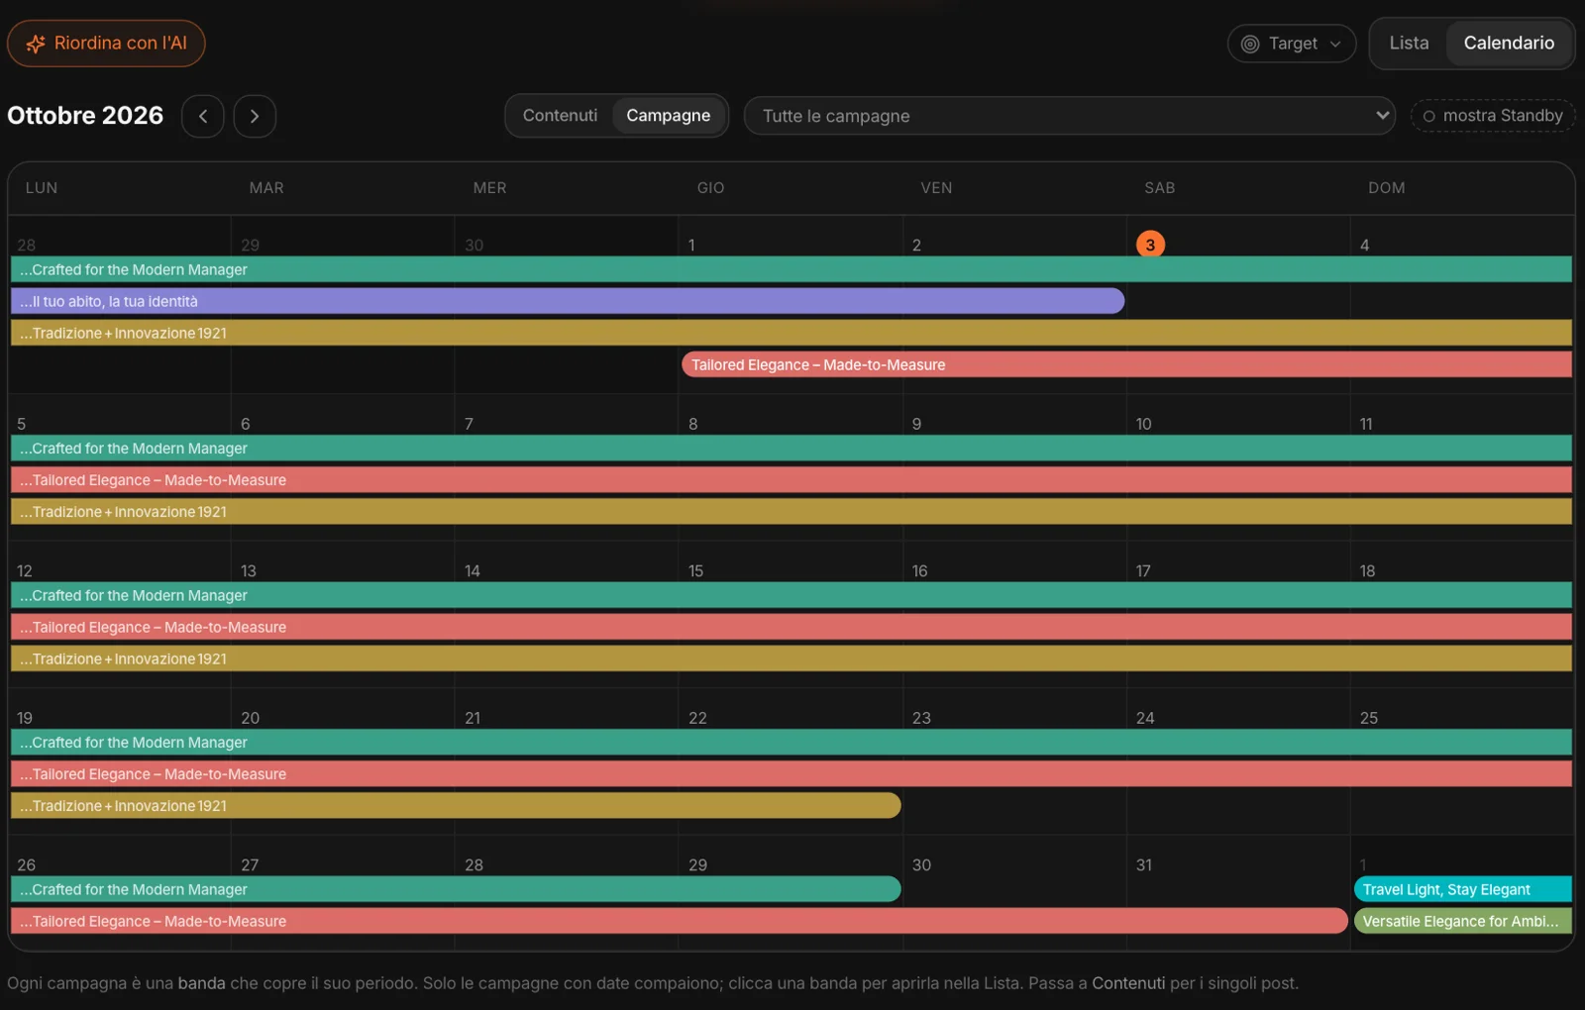Select the Contenuti tab
Viewport: 1585px width, 1010px height.
point(560,115)
